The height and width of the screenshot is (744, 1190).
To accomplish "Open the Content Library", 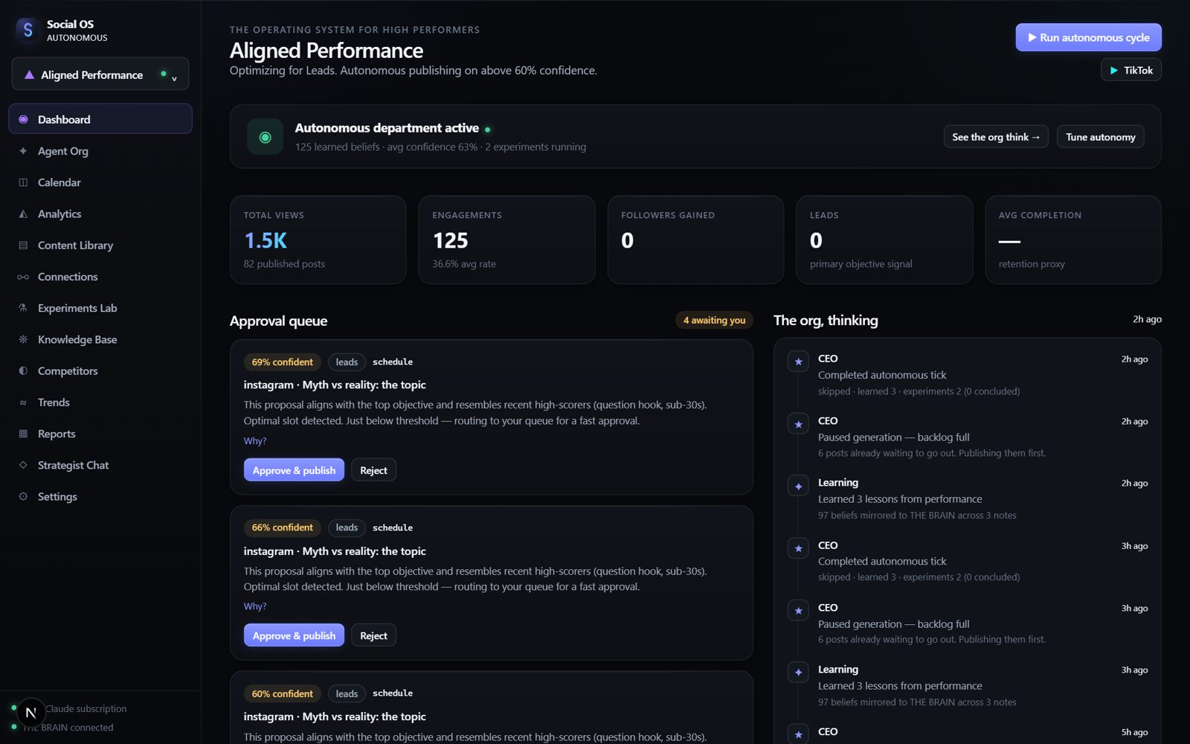I will (x=100, y=245).
